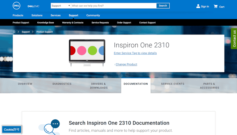Click the Cart text link
237x135 pixels.
pyautogui.click(x=222, y=7)
